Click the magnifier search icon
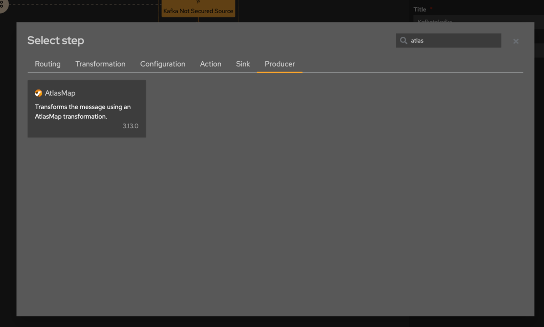The height and width of the screenshot is (327, 544). 403,41
